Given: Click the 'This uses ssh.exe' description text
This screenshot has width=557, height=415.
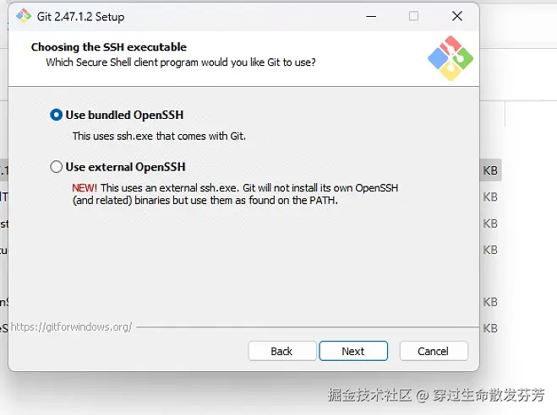Looking at the screenshot, I should coord(159,136).
